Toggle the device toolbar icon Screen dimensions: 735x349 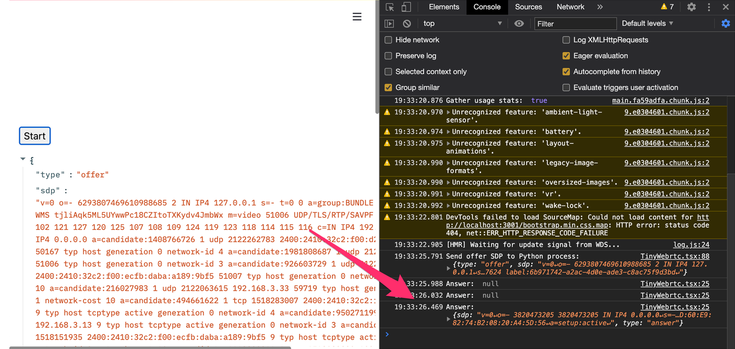(406, 7)
